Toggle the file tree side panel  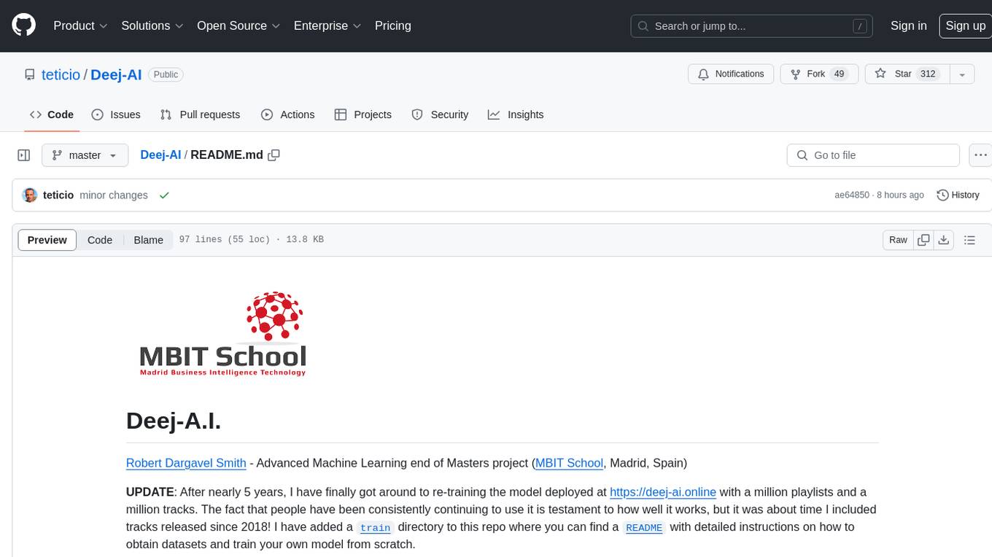[24, 155]
